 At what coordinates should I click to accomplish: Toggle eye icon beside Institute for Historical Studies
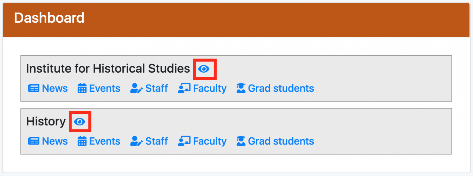pos(204,69)
